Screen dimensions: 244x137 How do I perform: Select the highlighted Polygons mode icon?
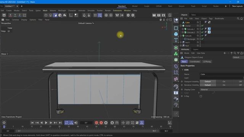point(55,15)
